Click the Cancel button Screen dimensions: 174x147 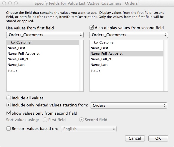tap(135, 138)
